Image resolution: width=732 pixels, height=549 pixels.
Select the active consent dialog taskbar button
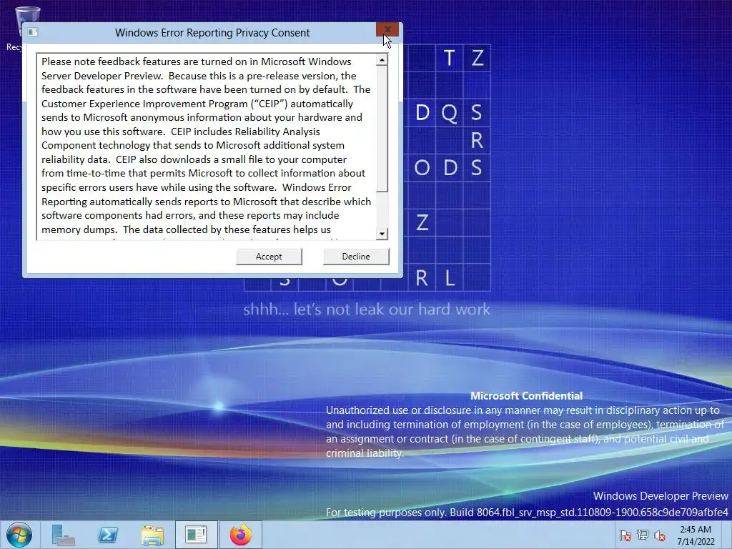tap(196, 535)
